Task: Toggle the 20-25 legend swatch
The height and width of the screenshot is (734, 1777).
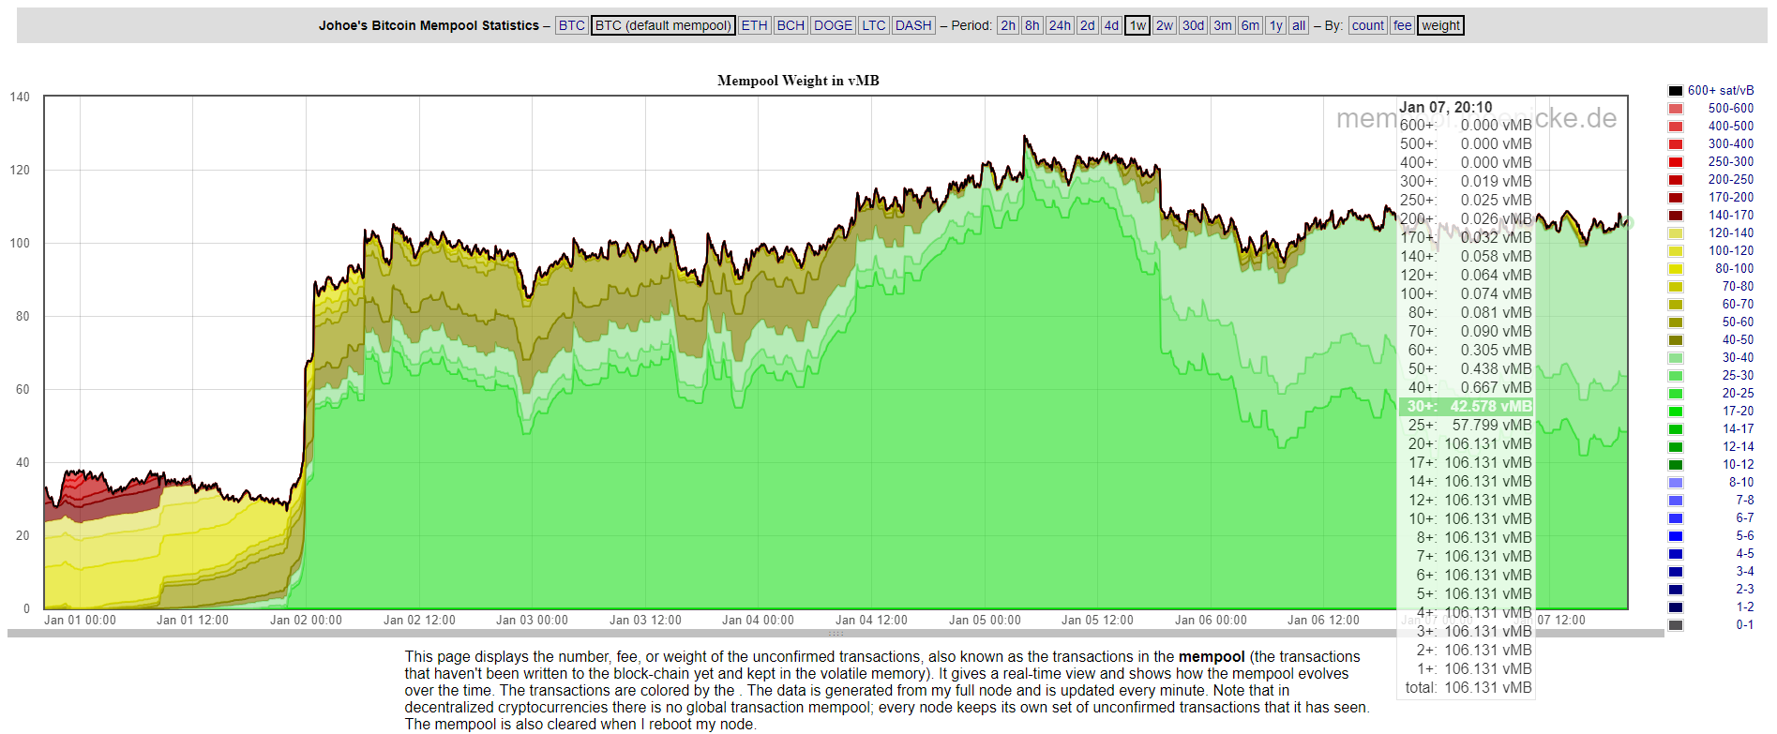Action: tap(1675, 394)
